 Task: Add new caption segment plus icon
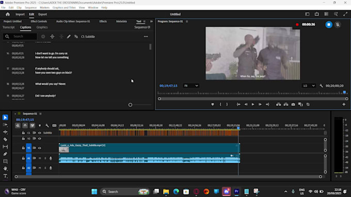tap(43, 37)
